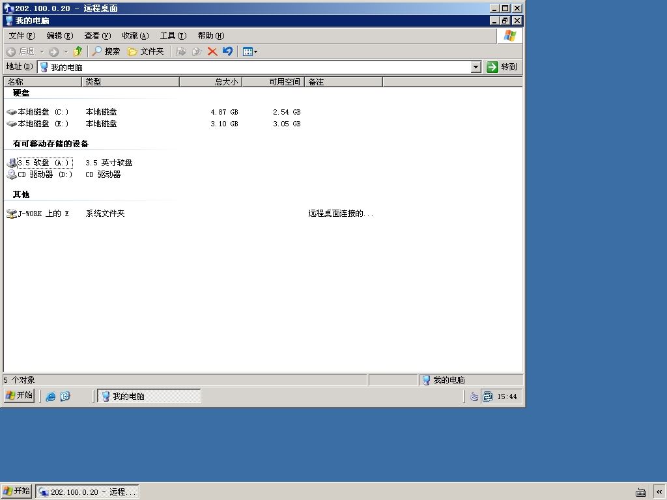This screenshot has width=667, height=500.
Task: Click the local tray keyboard icon
Action: [641, 492]
